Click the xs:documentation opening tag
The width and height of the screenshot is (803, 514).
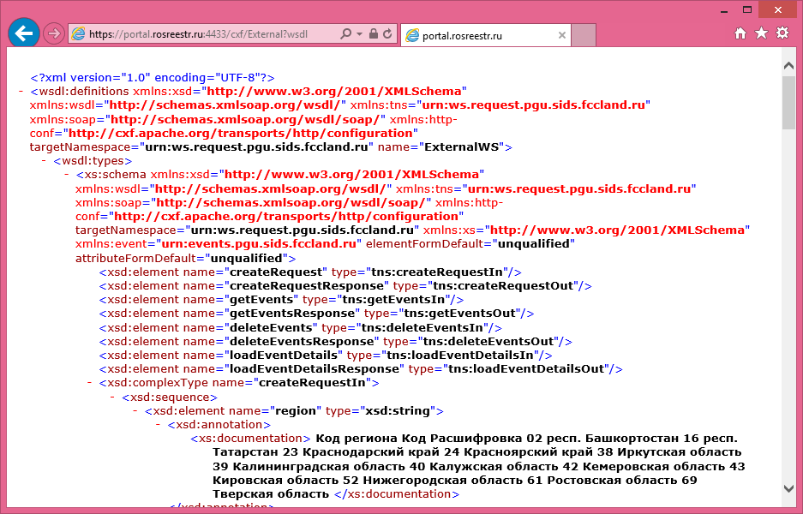click(250, 439)
